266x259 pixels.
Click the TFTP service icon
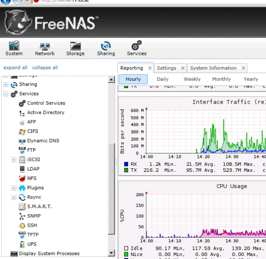tap(22, 235)
